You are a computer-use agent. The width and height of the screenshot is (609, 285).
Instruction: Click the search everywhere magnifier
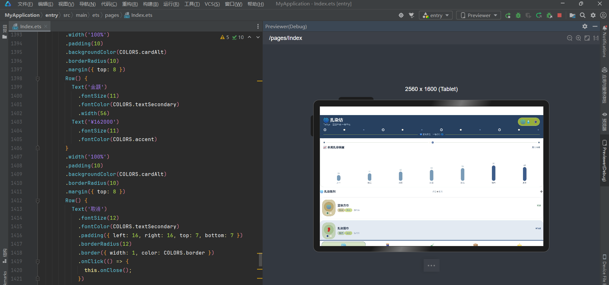[x=583, y=15]
